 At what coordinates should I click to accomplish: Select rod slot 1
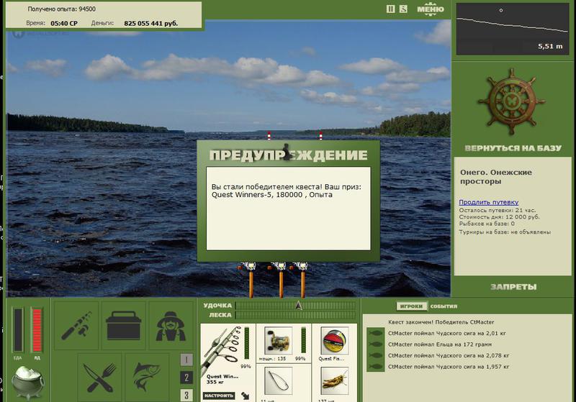pos(186,360)
